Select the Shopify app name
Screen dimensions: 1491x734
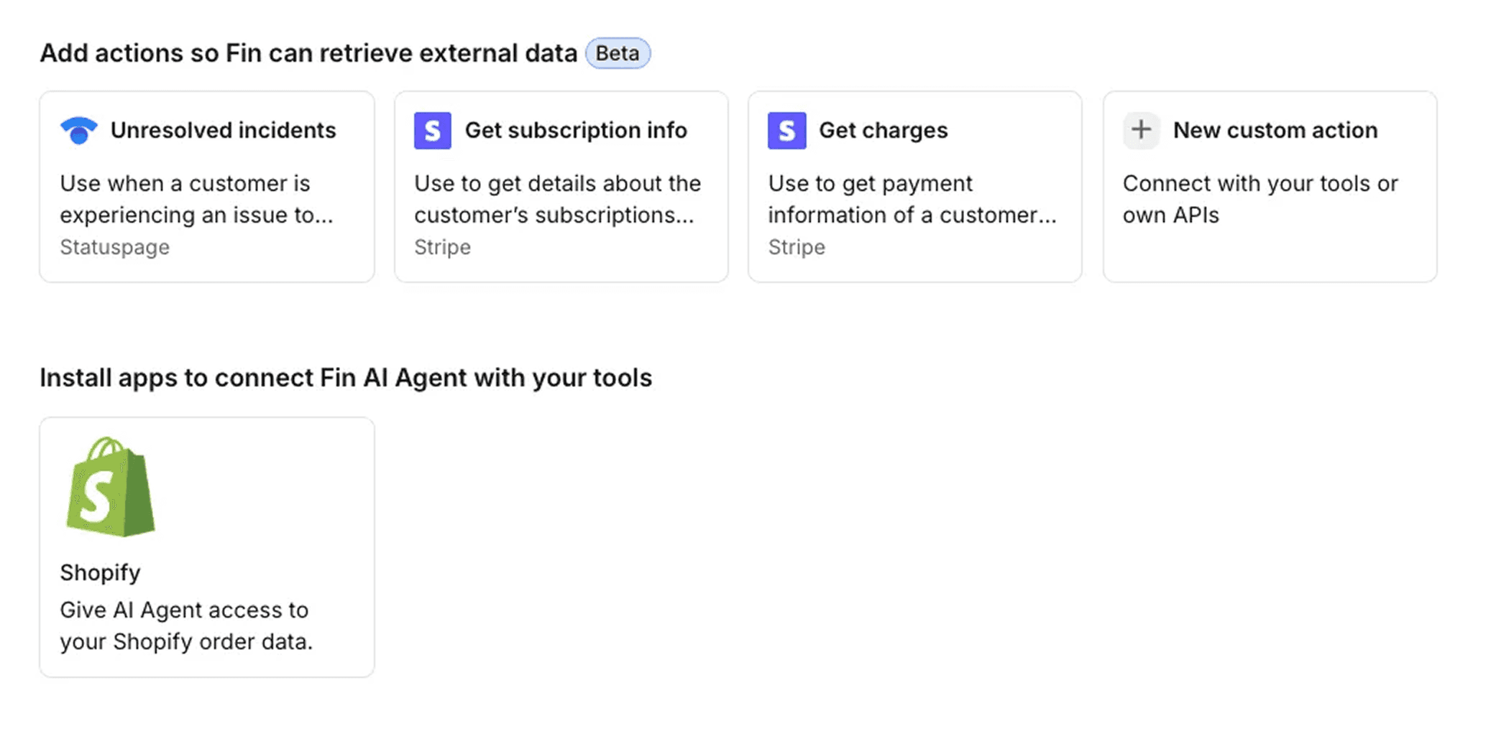click(100, 572)
